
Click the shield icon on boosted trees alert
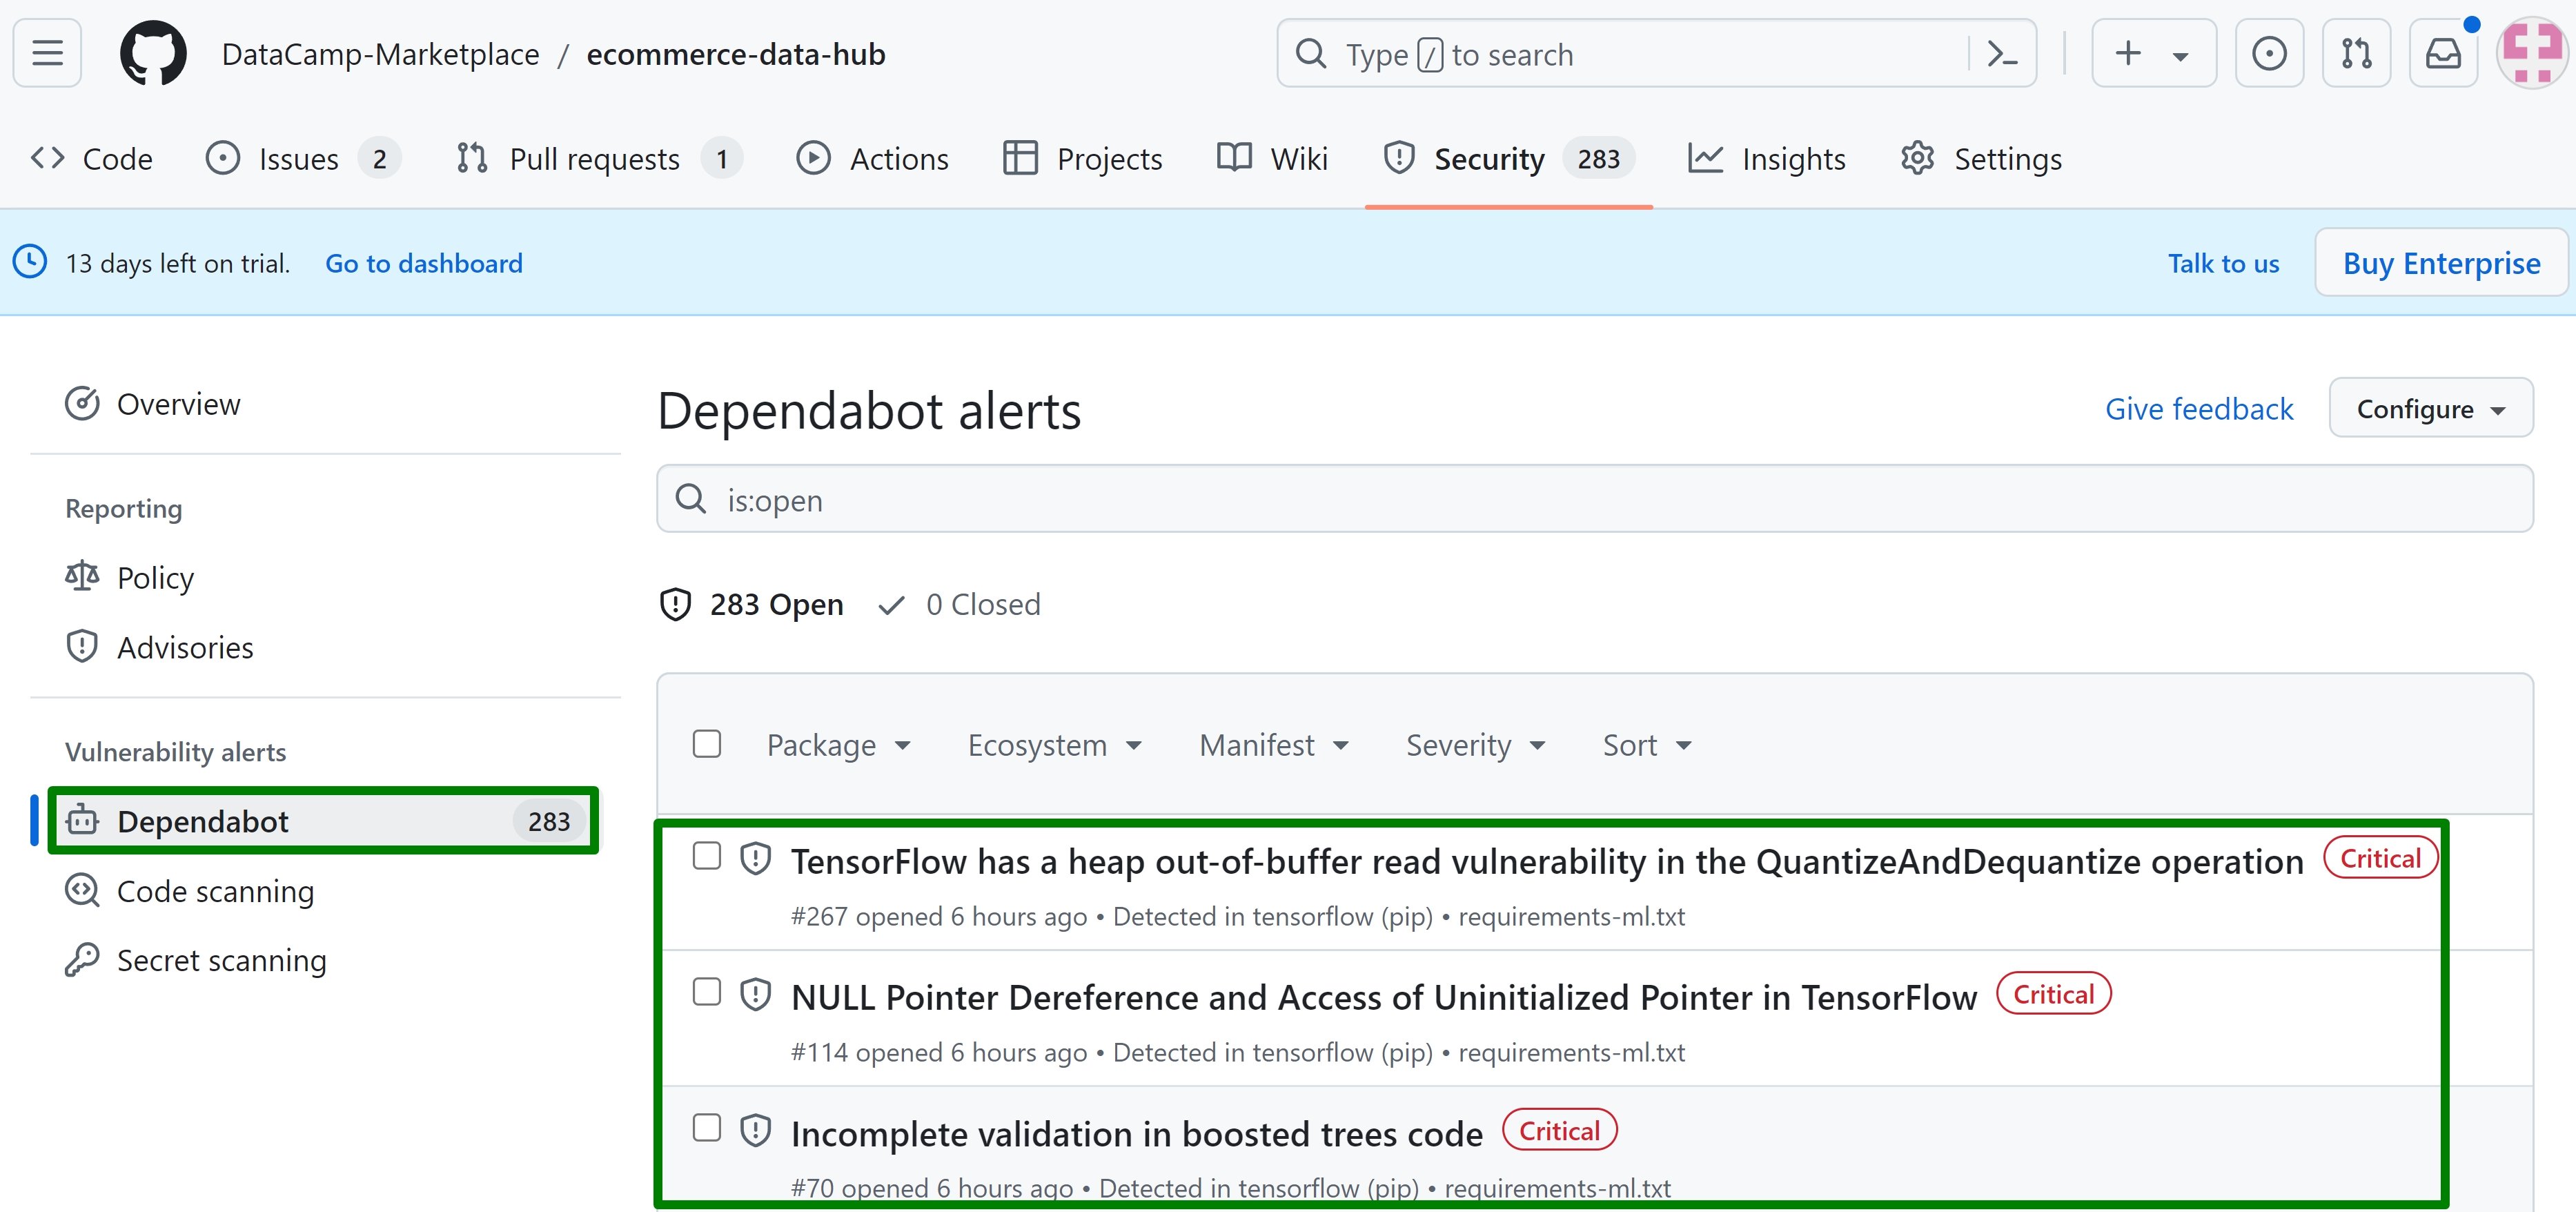(755, 1131)
